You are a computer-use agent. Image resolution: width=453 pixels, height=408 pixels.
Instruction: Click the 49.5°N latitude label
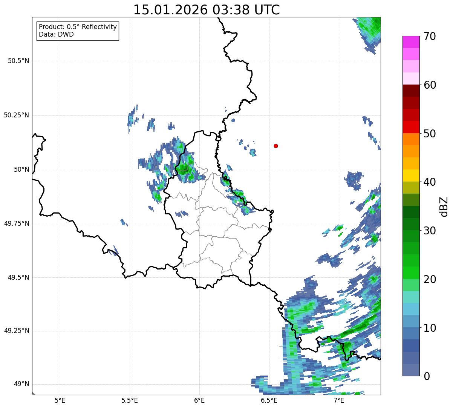click(18, 277)
